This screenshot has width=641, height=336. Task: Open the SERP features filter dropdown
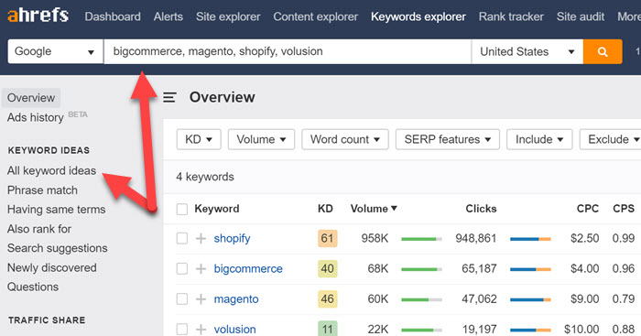tap(448, 139)
